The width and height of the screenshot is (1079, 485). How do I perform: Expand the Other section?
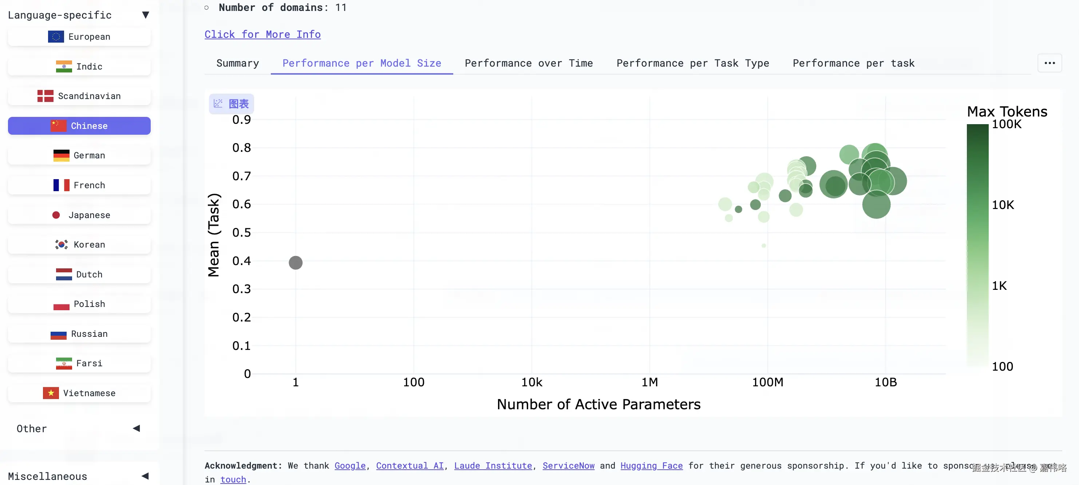[136, 428]
